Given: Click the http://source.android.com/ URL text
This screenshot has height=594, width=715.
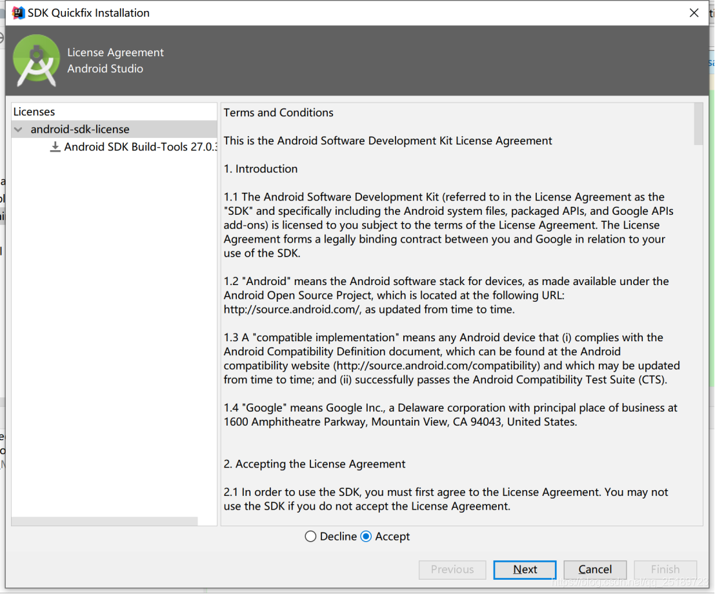Looking at the screenshot, I should point(292,310).
